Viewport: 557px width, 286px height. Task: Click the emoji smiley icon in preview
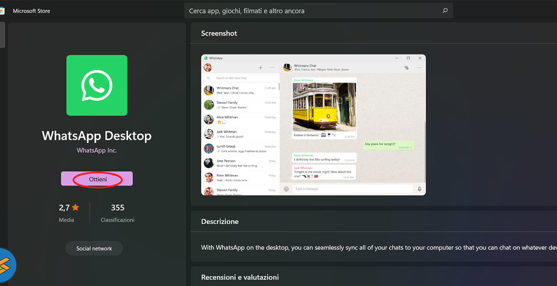286,189
